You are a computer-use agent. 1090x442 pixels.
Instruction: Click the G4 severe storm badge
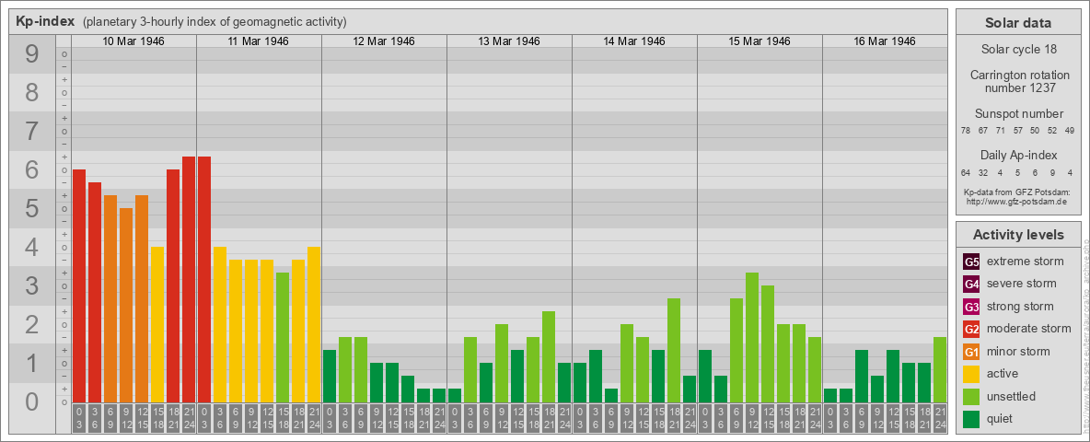tap(971, 285)
